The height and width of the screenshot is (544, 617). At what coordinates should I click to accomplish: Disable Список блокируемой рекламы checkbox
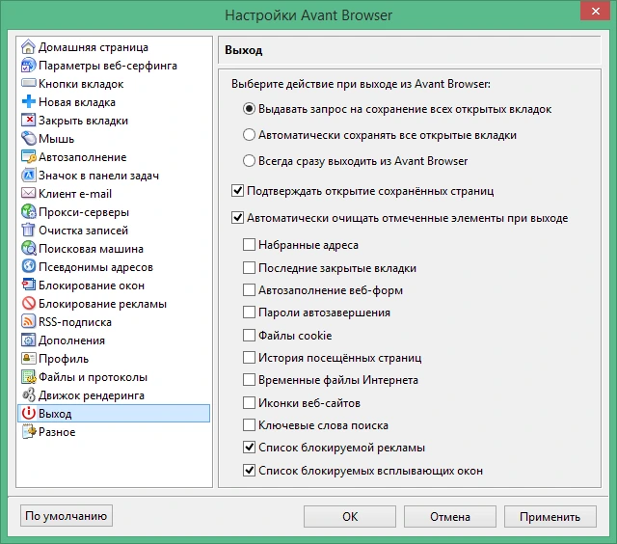click(249, 448)
